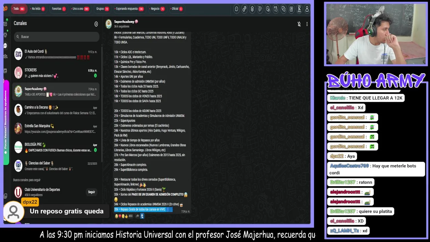
Task: Select the Negocio filter tab
Action: click(x=158, y=9)
